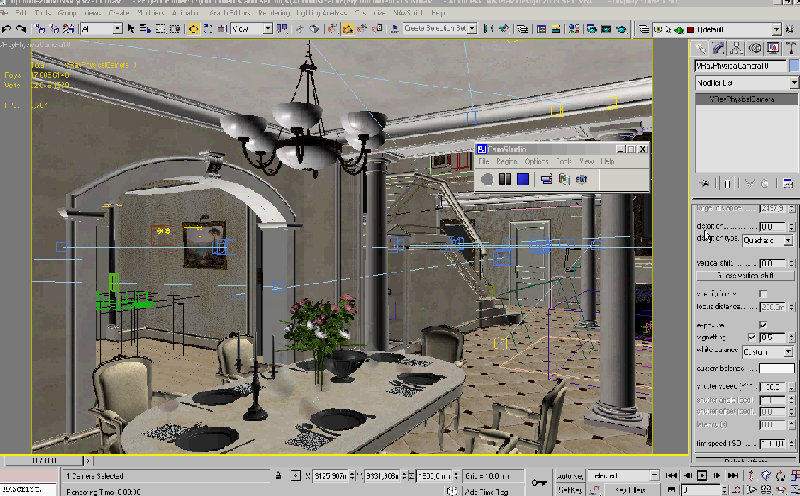Activate the Select and Rotate tool

(x=207, y=29)
